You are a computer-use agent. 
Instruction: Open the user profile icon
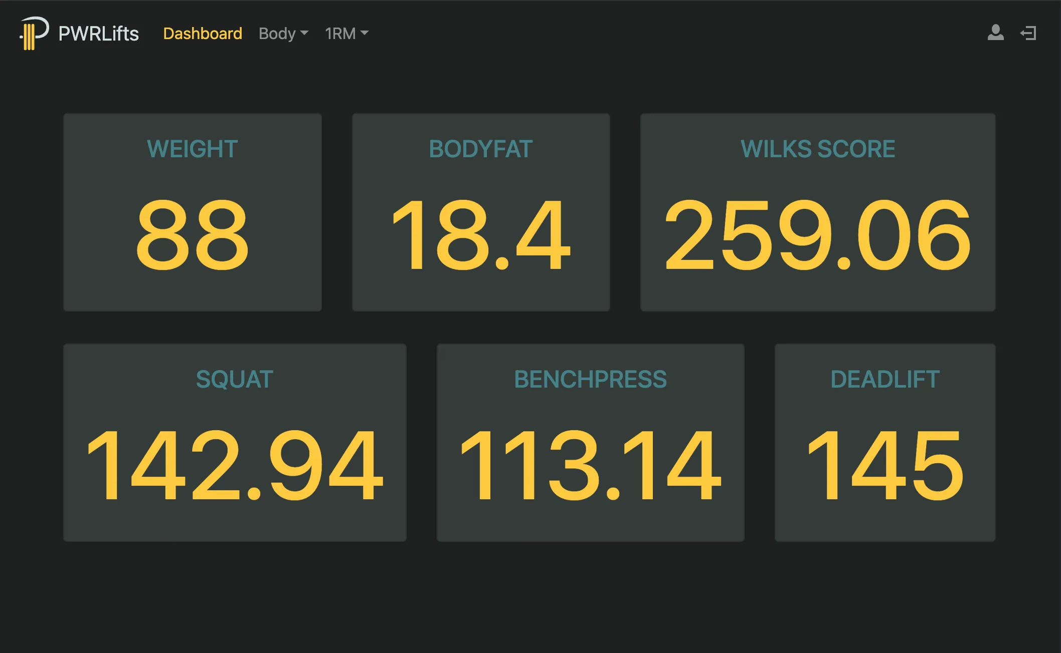click(995, 33)
